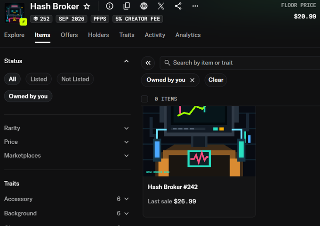Expand the Rarity filter
The image size is (320, 226).
click(x=66, y=128)
